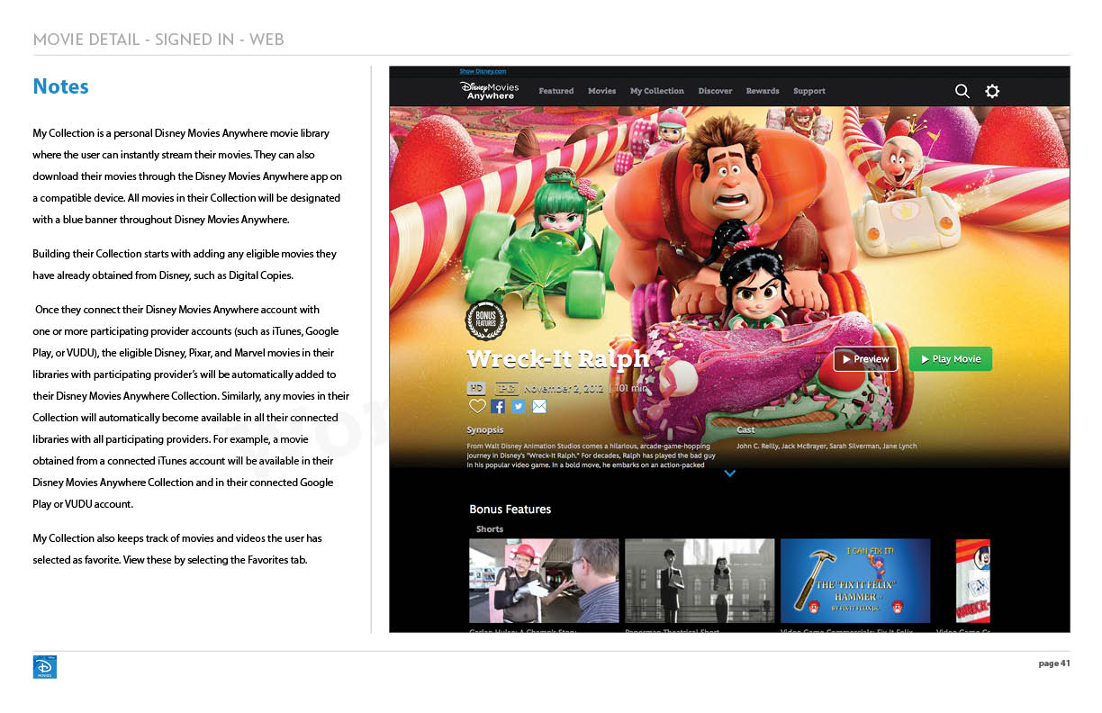Open the settings gear icon
1102x713 pixels.
click(992, 91)
